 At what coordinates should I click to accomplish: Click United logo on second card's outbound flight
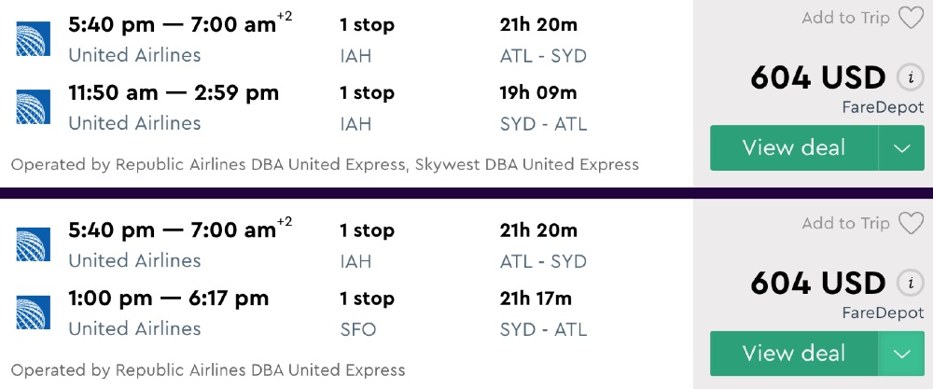(33, 244)
